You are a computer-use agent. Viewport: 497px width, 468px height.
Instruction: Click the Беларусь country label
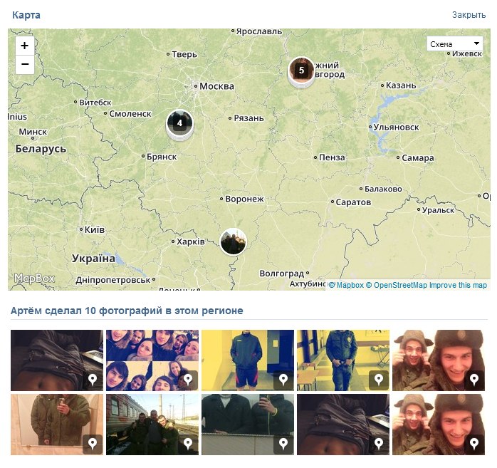point(41,149)
